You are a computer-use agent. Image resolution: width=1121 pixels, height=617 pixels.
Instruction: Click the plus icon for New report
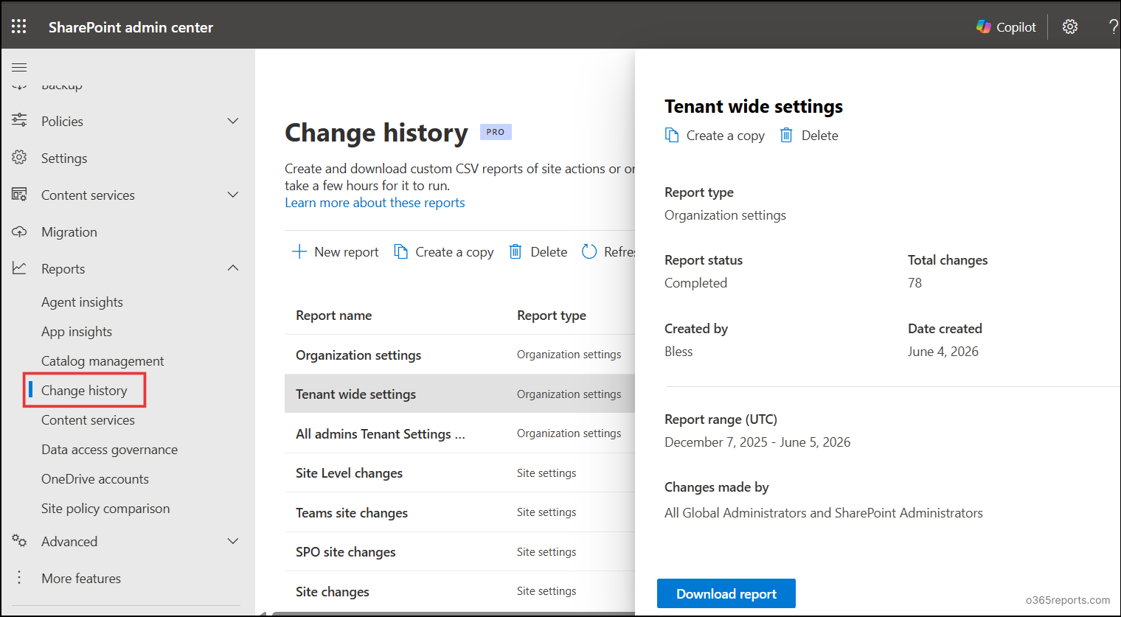point(299,251)
